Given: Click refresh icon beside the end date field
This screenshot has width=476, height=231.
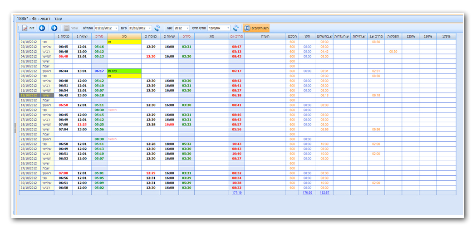Looking at the screenshot, I should pyautogui.click(x=157, y=28).
